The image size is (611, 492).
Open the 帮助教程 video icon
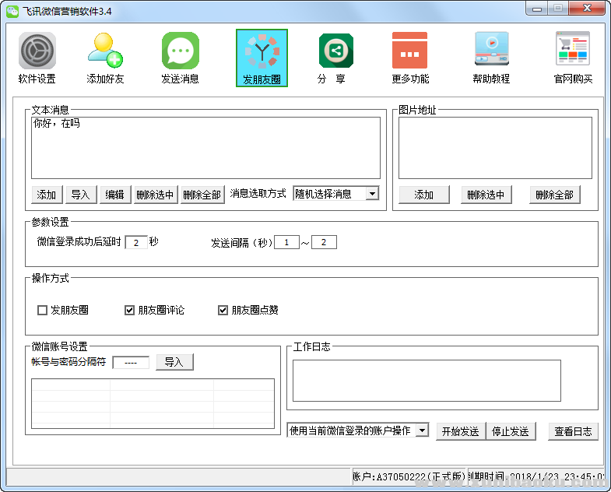click(x=491, y=51)
